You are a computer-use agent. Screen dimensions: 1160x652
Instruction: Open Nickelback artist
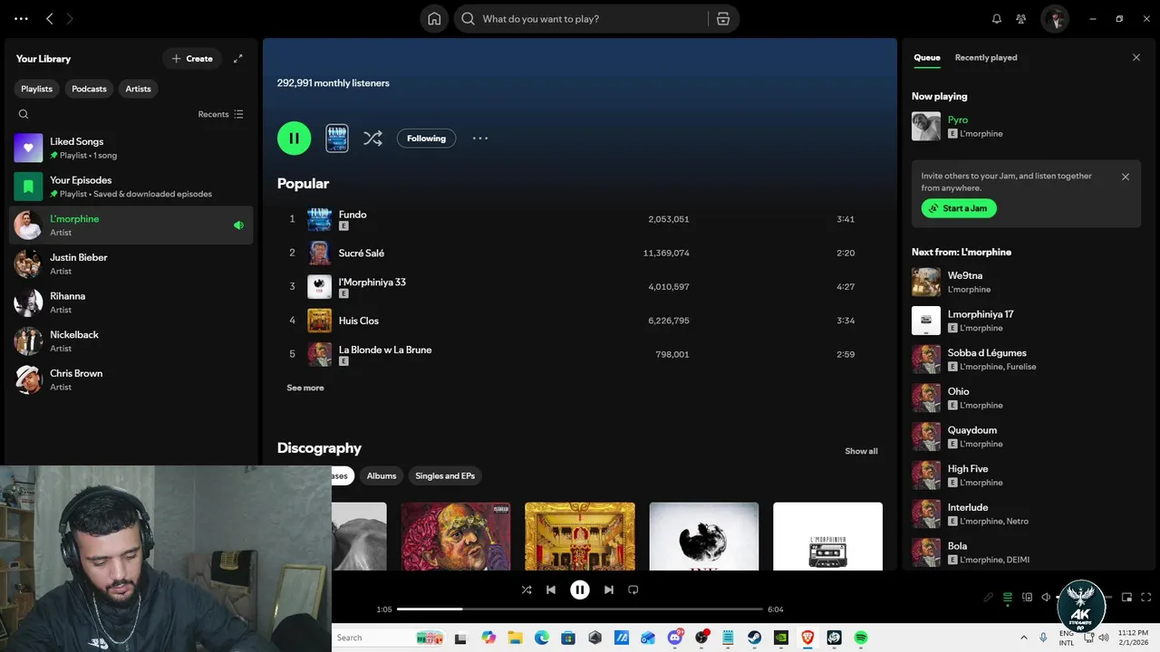(x=131, y=340)
